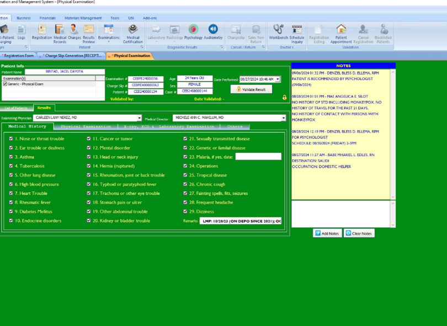Open the Examinations ribbon icon

[x=109, y=32]
